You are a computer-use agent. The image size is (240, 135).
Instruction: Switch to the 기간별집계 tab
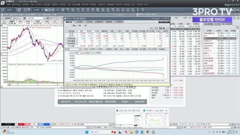coord(119,22)
